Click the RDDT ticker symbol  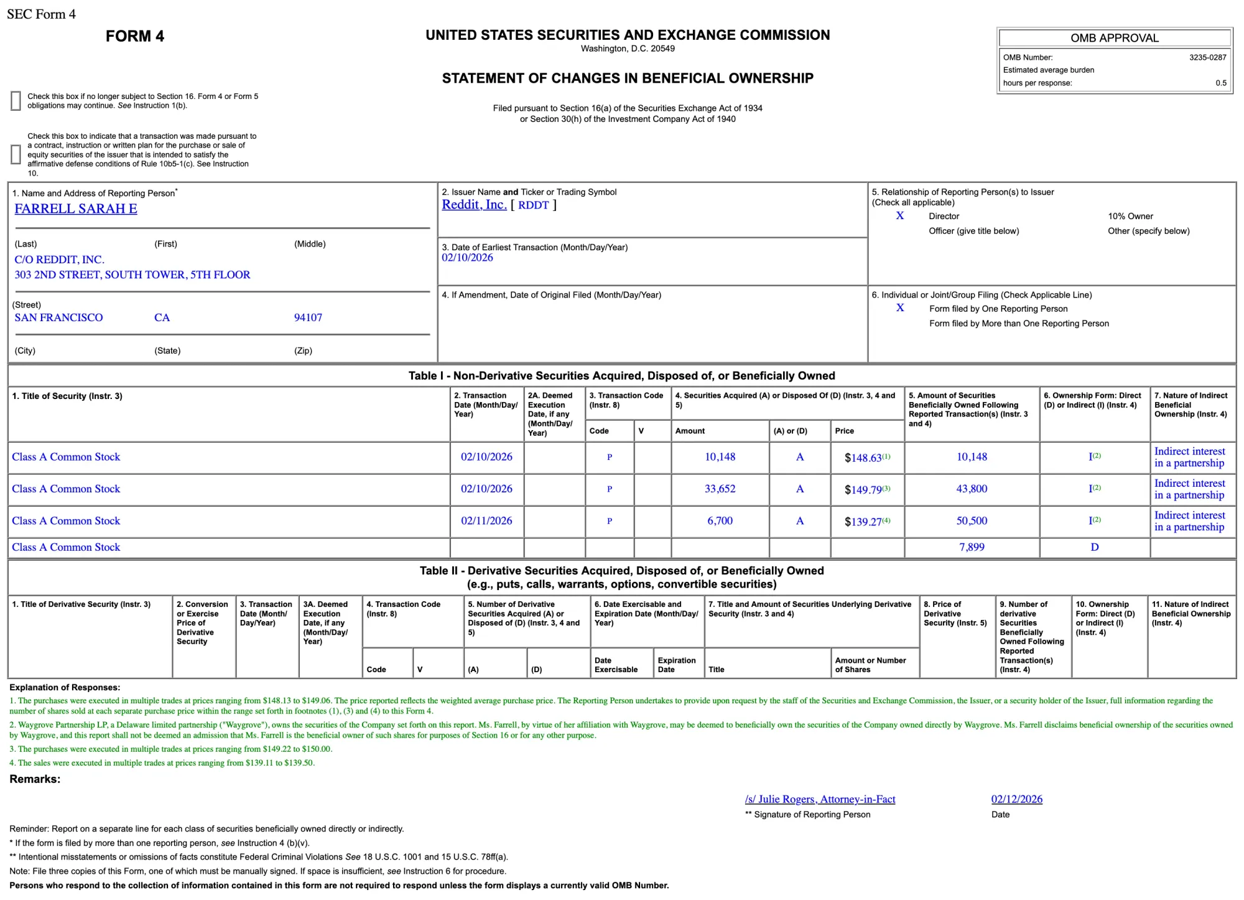coord(533,205)
